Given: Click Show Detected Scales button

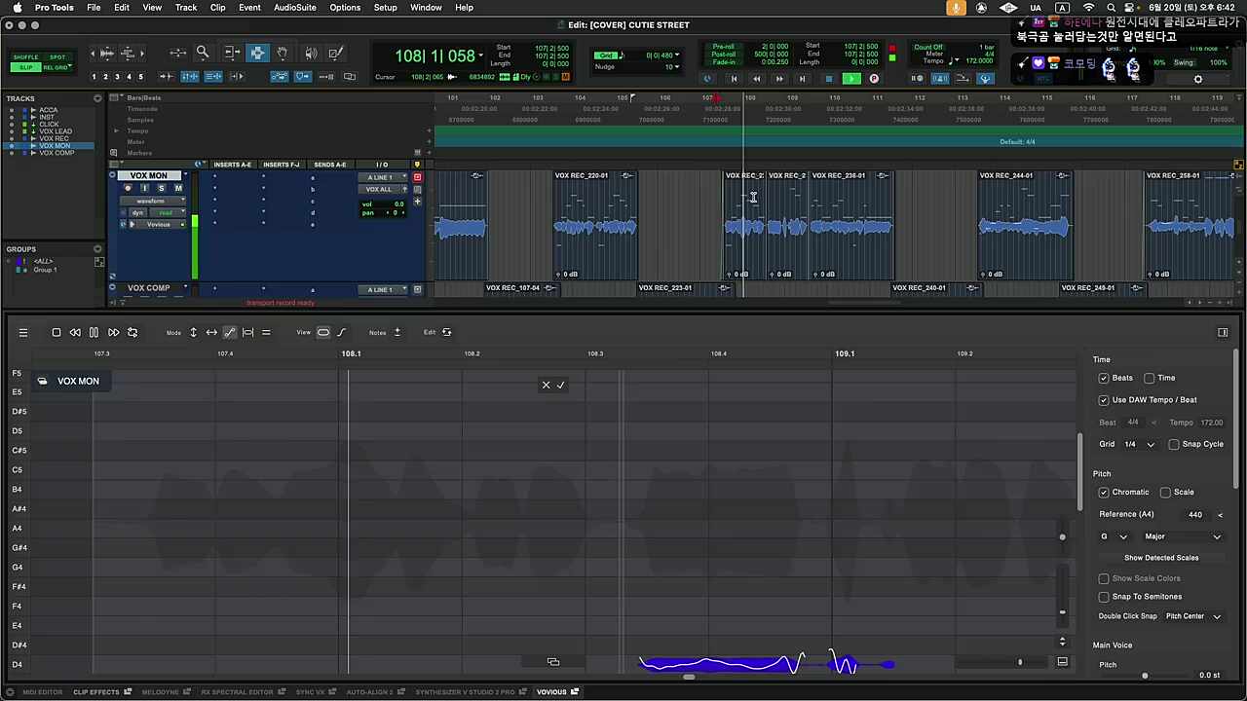Looking at the screenshot, I should pyautogui.click(x=1161, y=558).
